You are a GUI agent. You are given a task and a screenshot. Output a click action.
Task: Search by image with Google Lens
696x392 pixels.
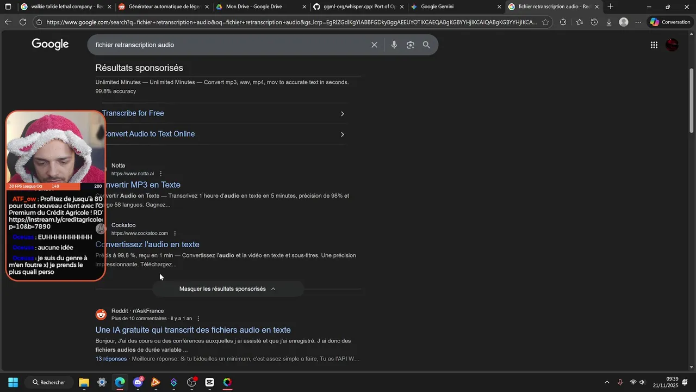click(411, 45)
